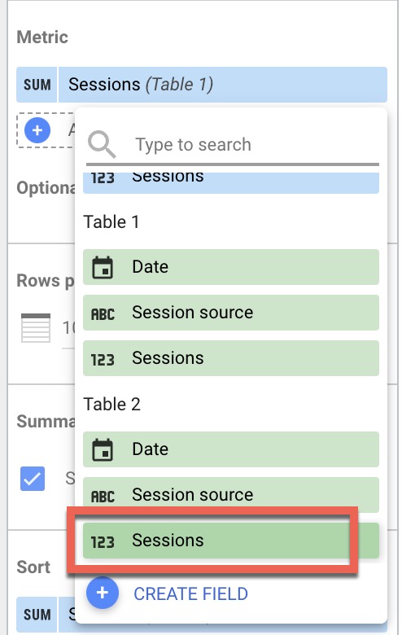
Task: Click the CREATE FIELD link
Action: point(190,593)
